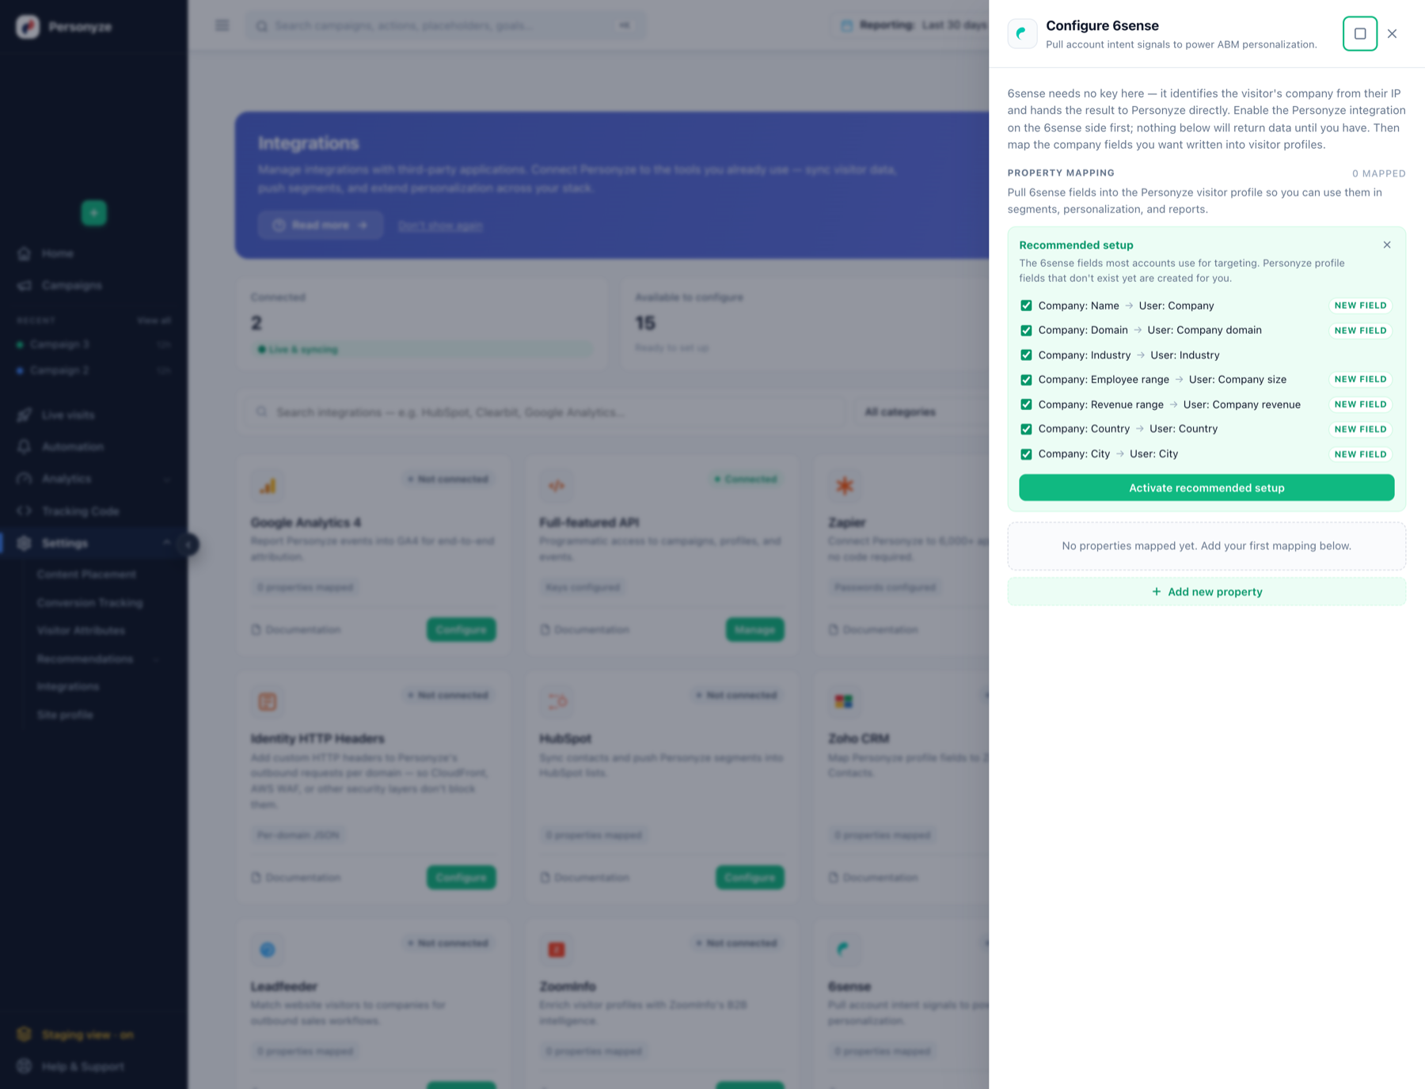This screenshot has height=1089, width=1425.
Task: Open Documentation for Google Analytics 4
Action: coord(296,630)
